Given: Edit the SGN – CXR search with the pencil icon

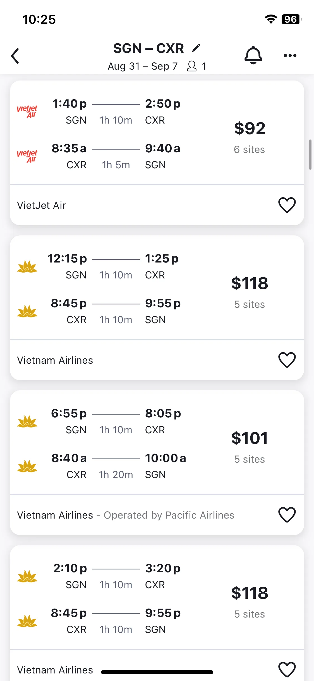Looking at the screenshot, I should tap(196, 48).
